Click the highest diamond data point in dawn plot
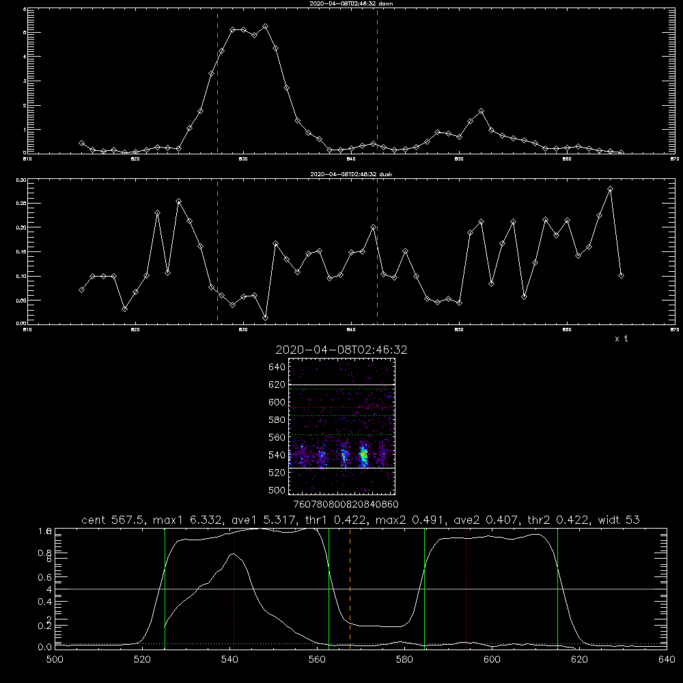Image resolution: width=683 pixels, height=683 pixels. (265, 27)
